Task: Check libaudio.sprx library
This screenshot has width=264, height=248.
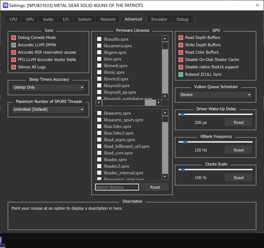Action: [99, 39]
